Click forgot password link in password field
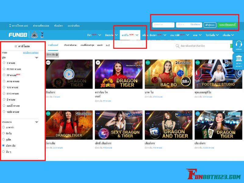This screenshot has width=244, height=183. [x=196, y=25]
